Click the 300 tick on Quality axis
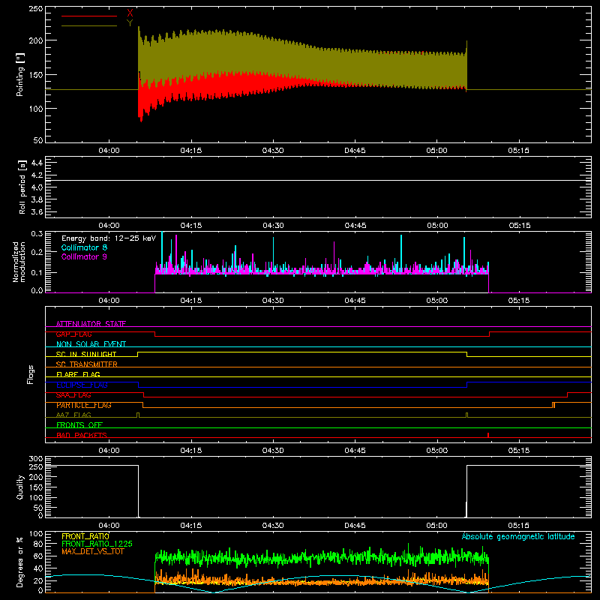Viewport: 600px width, 600px height. click(x=35, y=459)
